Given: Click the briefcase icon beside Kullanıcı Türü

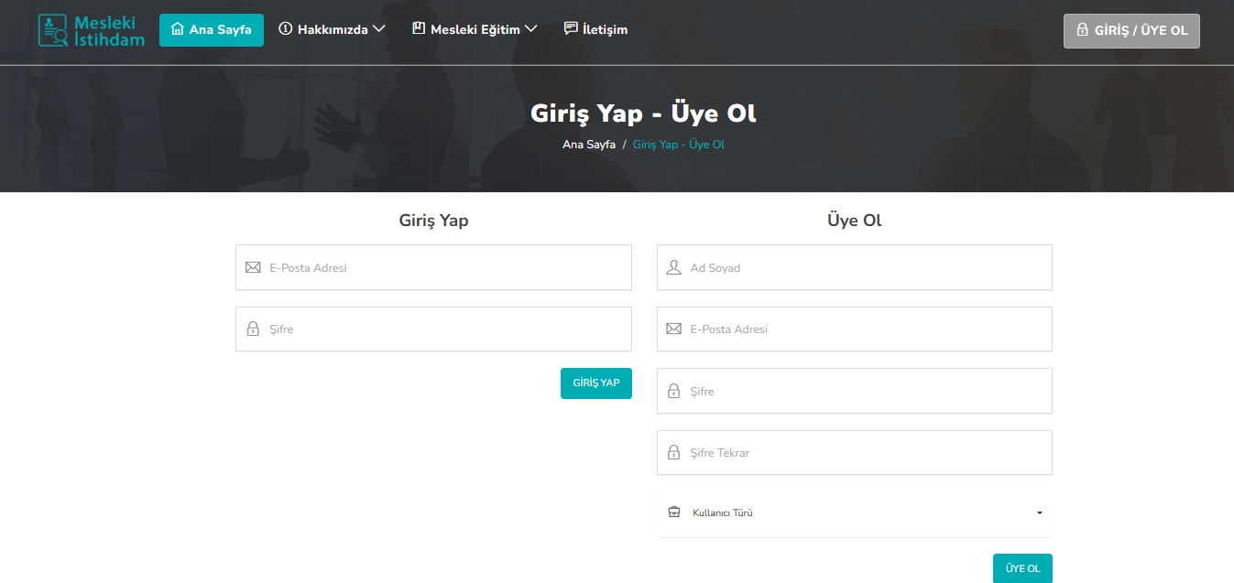Looking at the screenshot, I should [x=674, y=513].
